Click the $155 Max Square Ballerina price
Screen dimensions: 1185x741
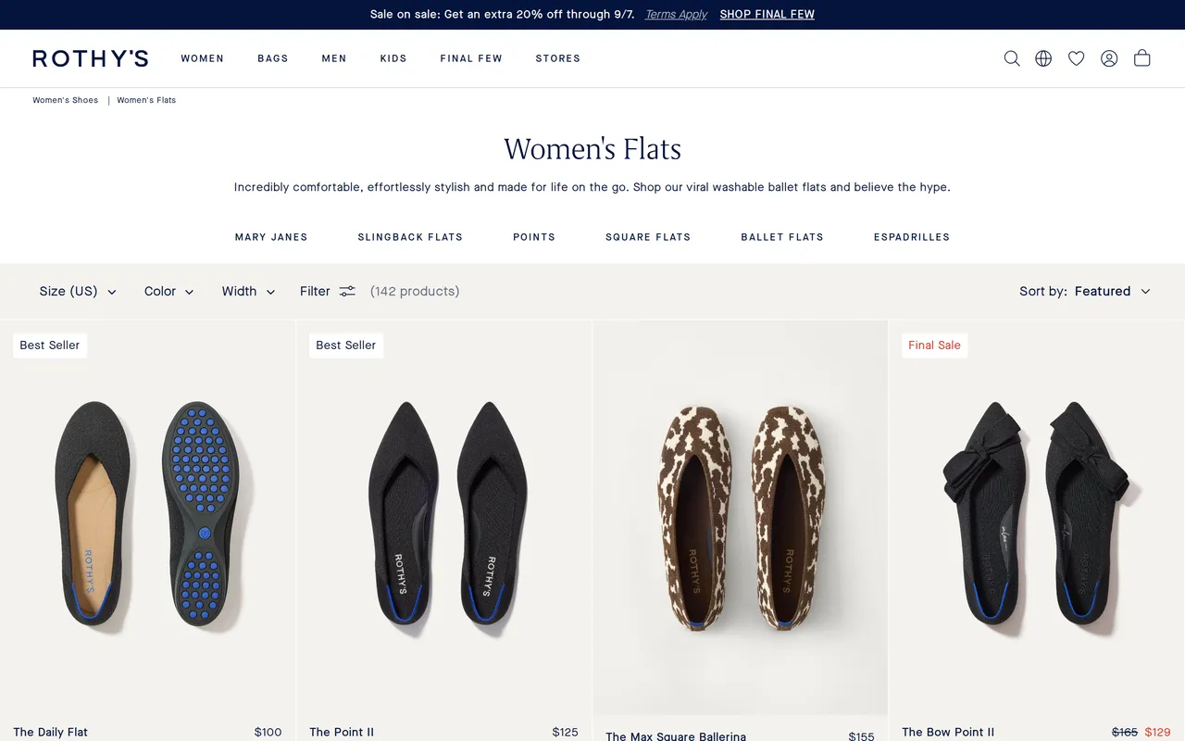coord(862,736)
